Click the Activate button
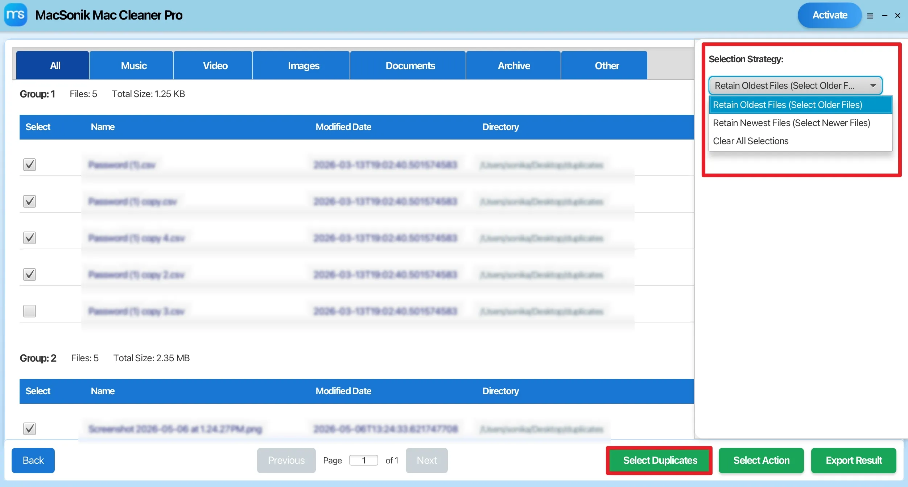The width and height of the screenshot is (908, 487). [830, 15]
